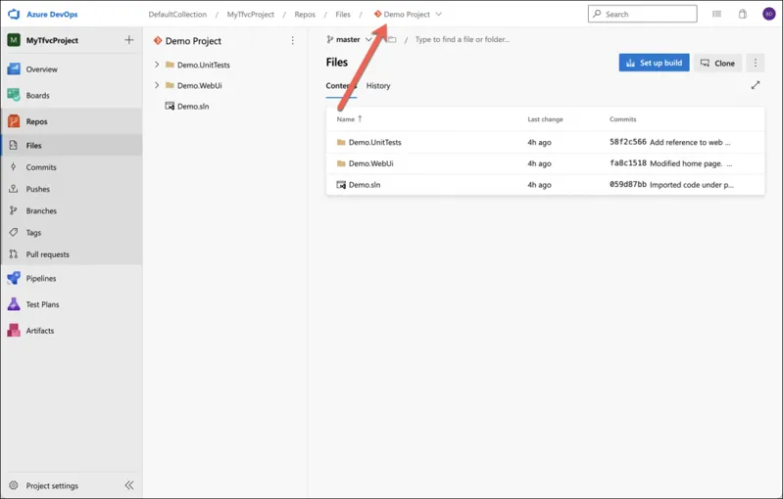Click the Clone button

pyautogui.click(x=717, y=63)
